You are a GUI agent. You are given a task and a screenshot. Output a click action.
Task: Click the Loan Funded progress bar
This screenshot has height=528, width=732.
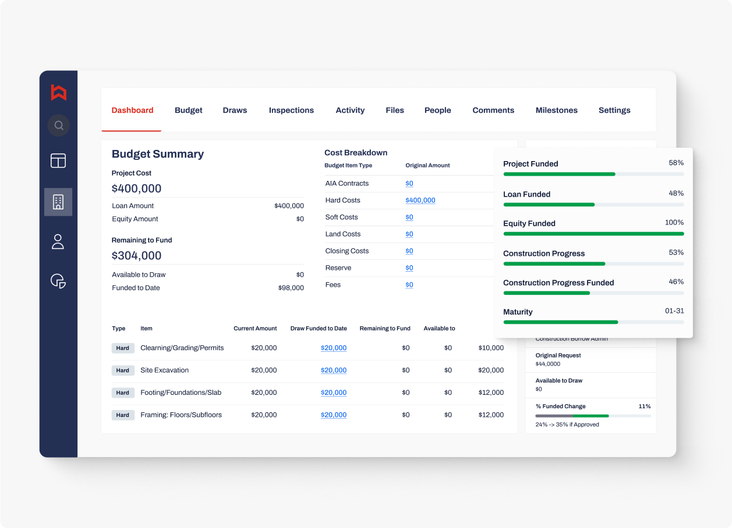(593, 205)
